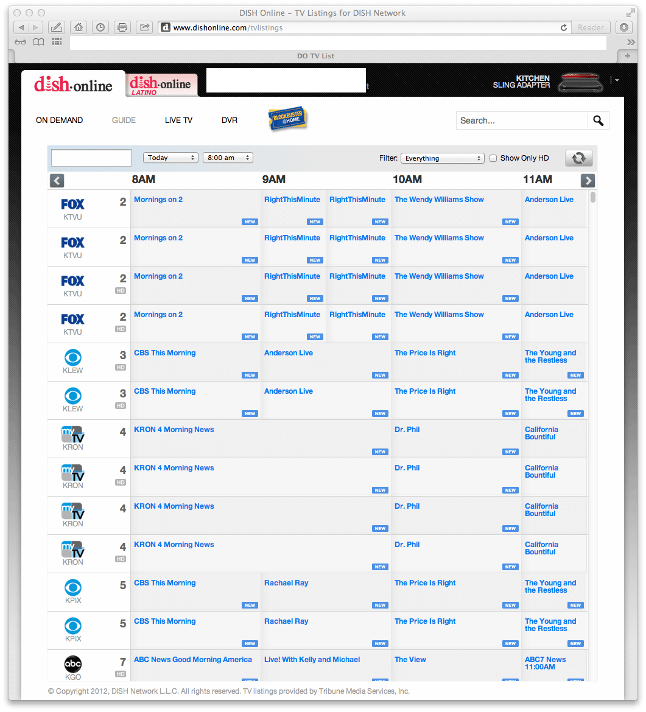This screenshot has height=712, width=646.
Task: Click the magnifying glass search icon
Action: click(x=599, y=120)
